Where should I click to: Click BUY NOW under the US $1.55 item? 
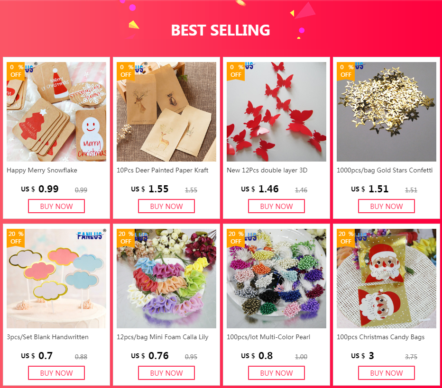[166, 206]
